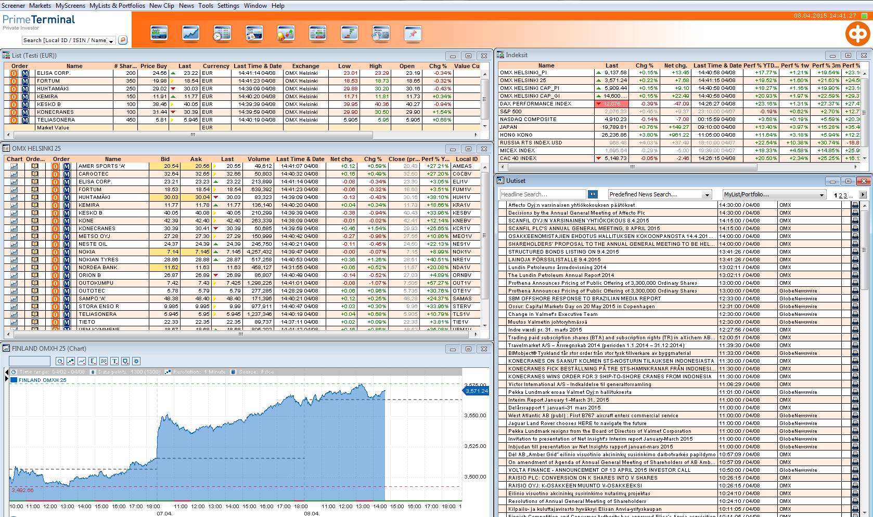Open the Markets menu
Screen dimensions: 873x517
point(40,6)
